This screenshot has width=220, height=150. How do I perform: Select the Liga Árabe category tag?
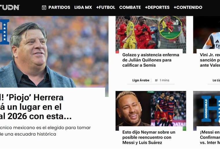coord(141,80)
